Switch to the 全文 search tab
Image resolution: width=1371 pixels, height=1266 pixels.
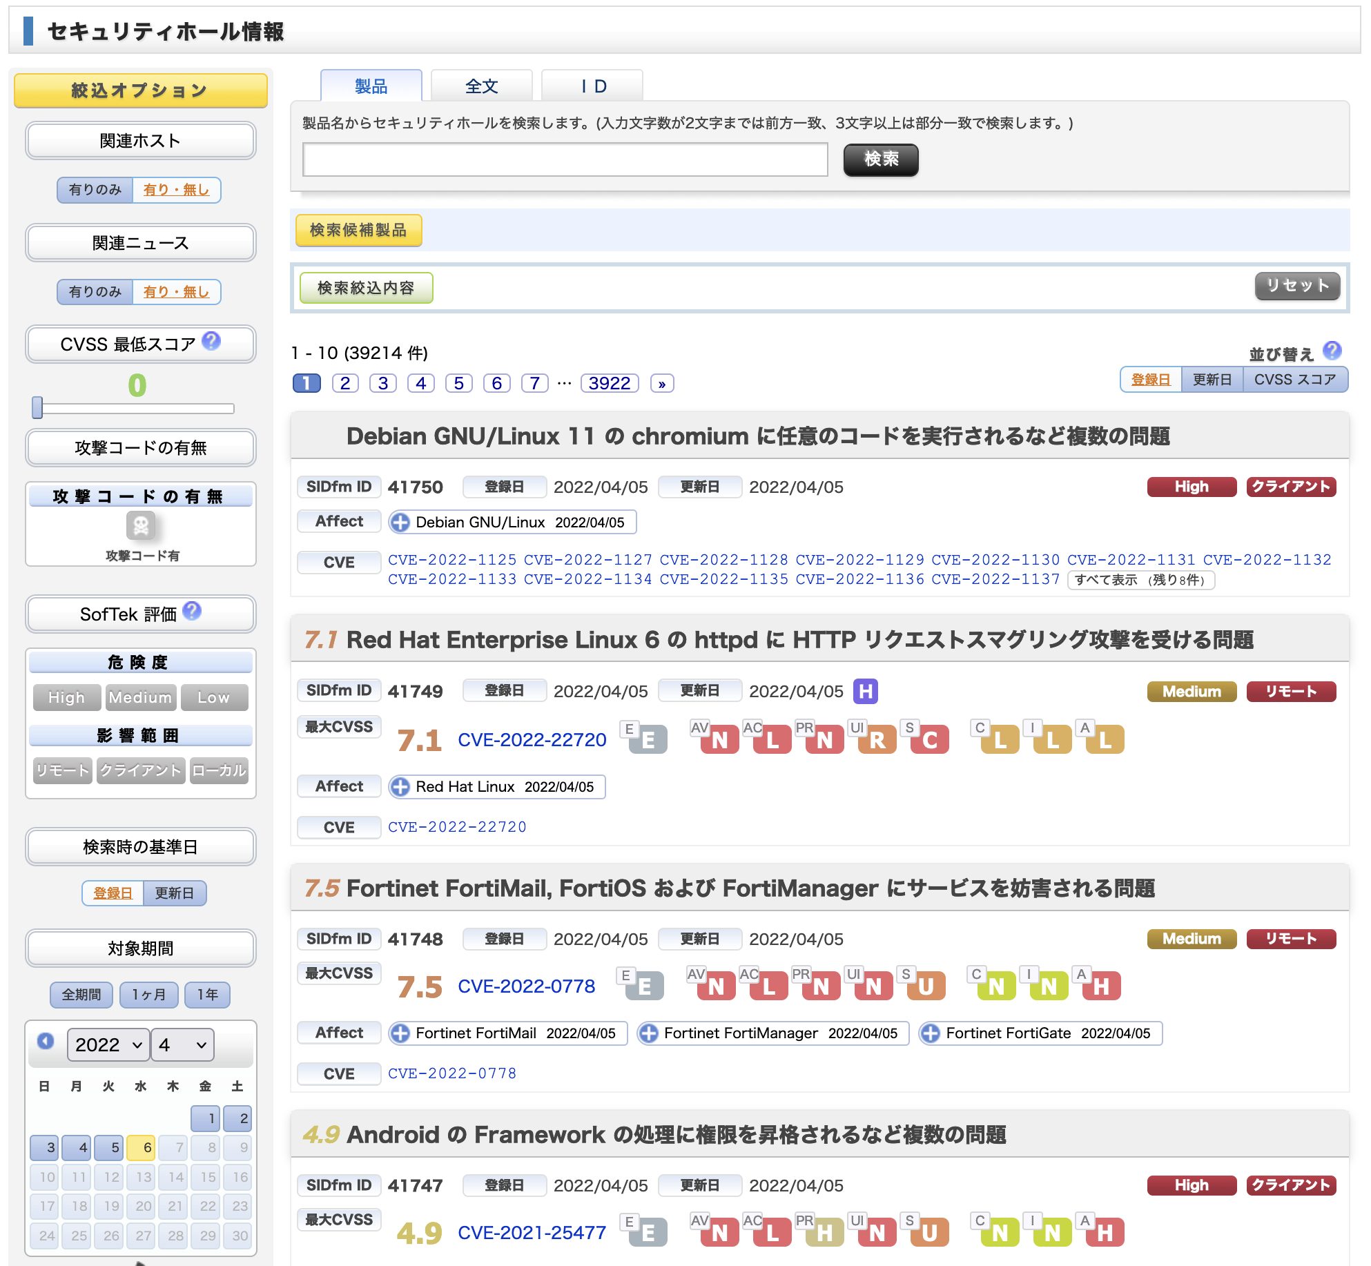482,86
